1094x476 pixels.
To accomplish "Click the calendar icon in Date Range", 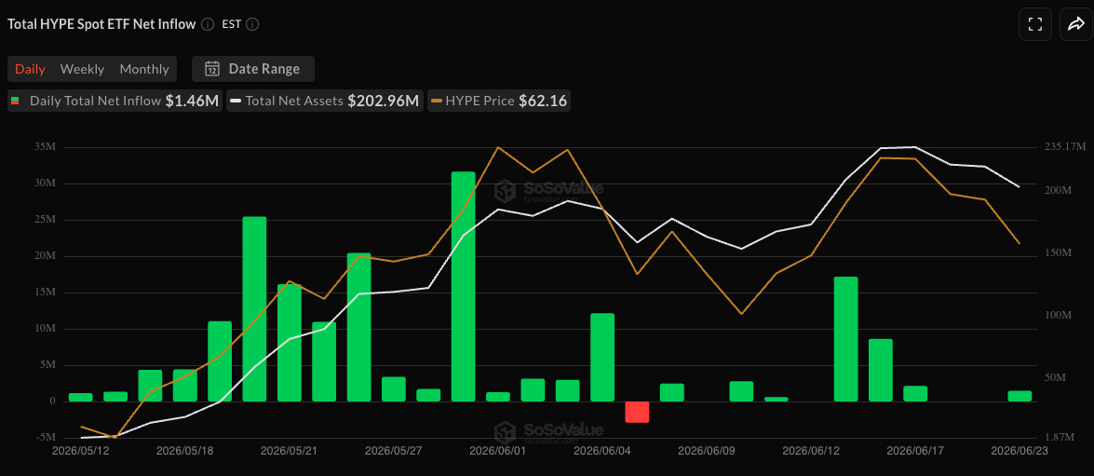I will pyautogui.click(x=212, y=69).
